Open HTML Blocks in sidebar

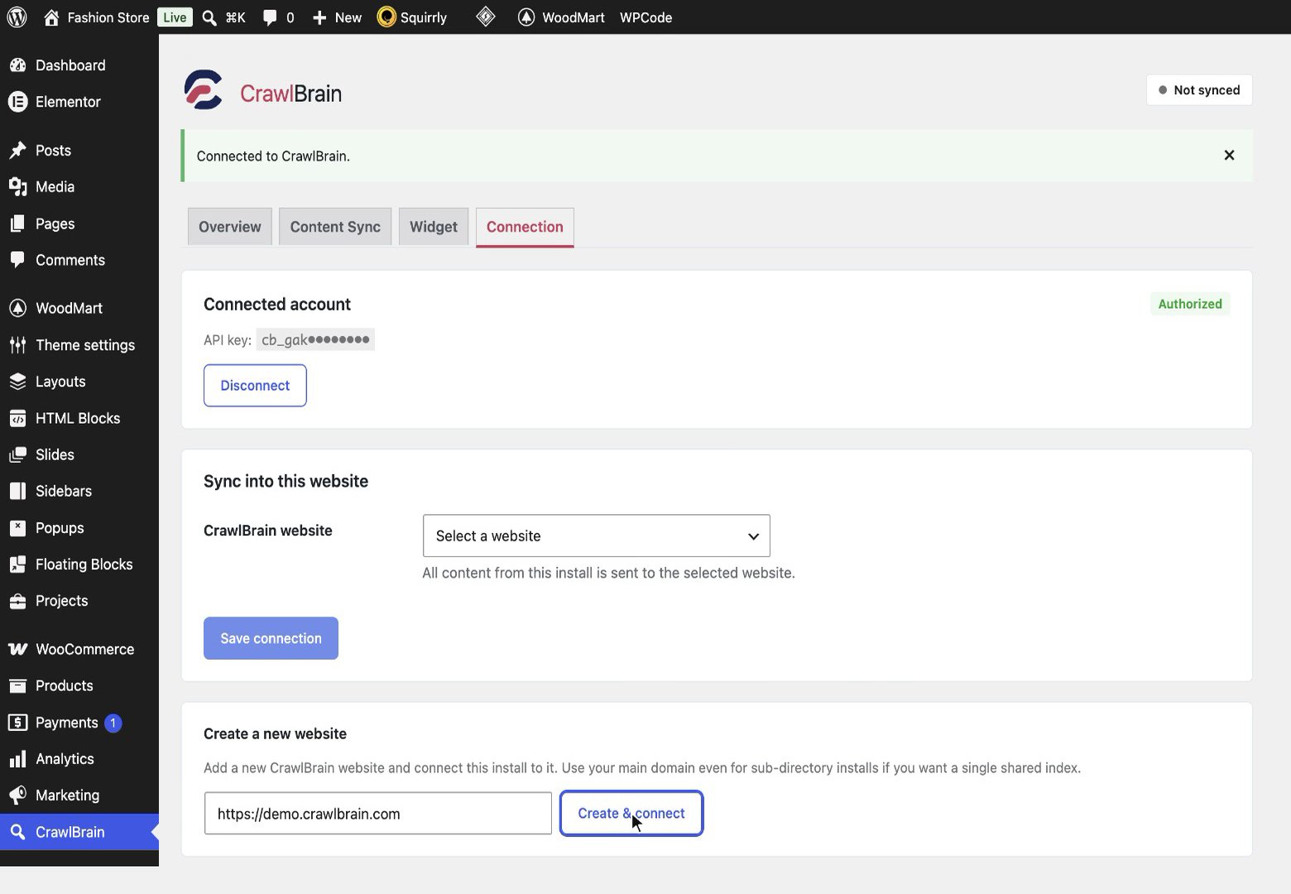click(79, 418)
